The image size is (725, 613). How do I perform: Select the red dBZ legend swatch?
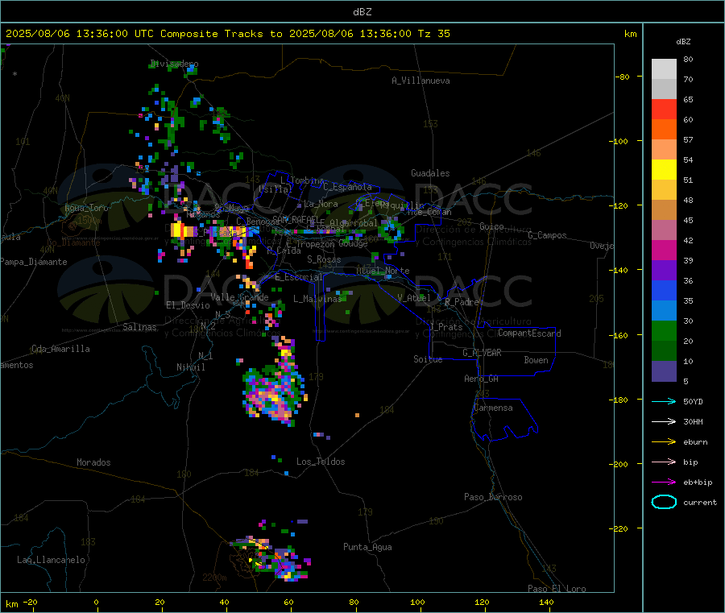coord(664,109)
